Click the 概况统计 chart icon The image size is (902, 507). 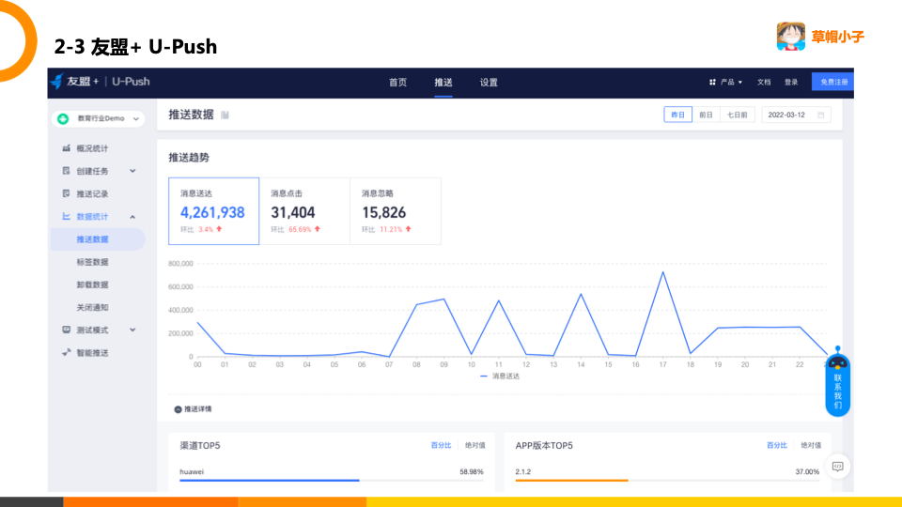click(x=66, y=148)
